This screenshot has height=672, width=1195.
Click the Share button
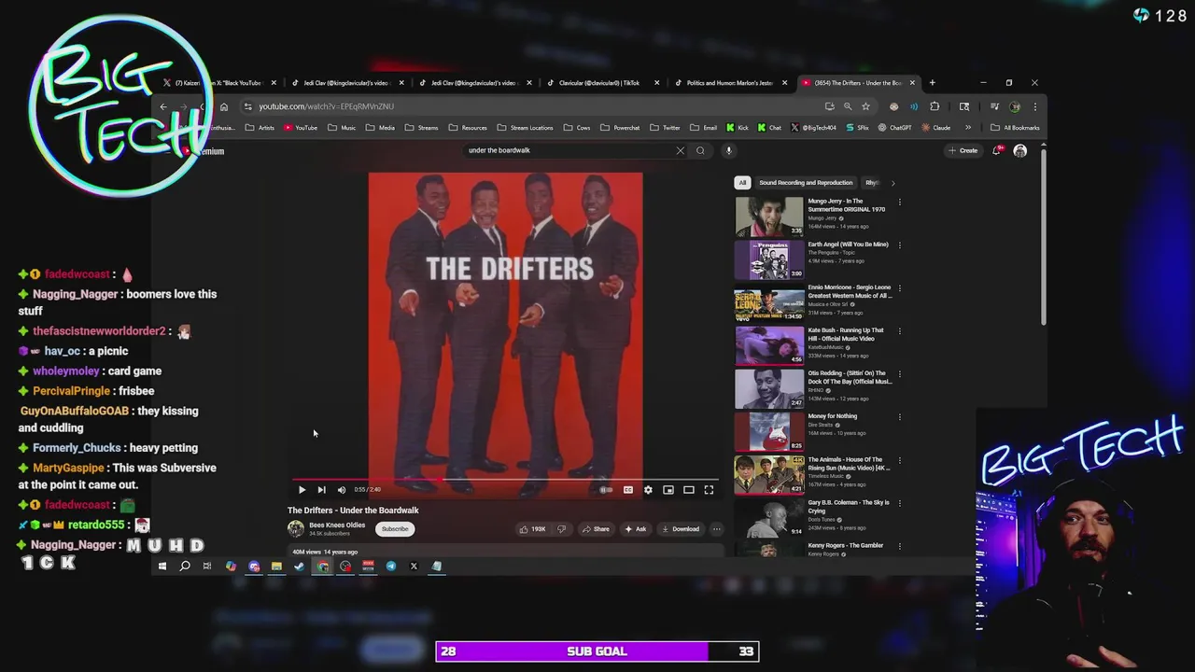coord(596,529)
